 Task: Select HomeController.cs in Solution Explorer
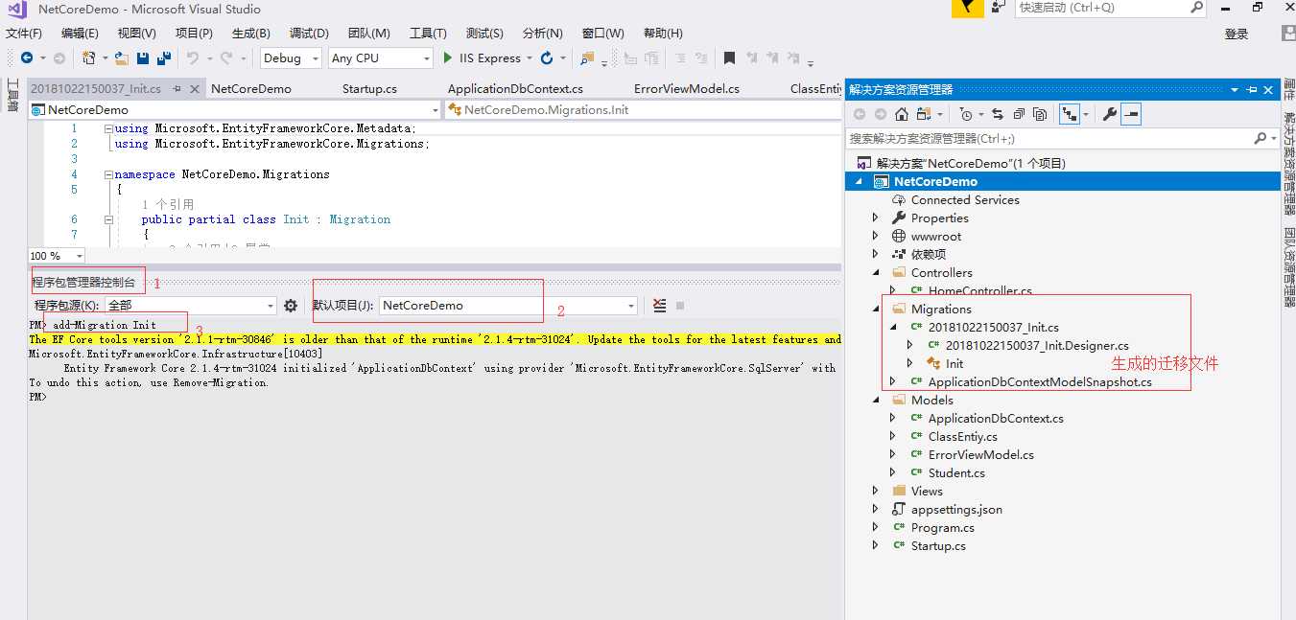[980, 291]
